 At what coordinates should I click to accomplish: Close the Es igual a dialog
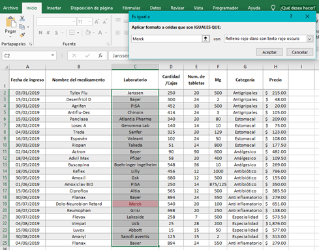click(307, 16)
